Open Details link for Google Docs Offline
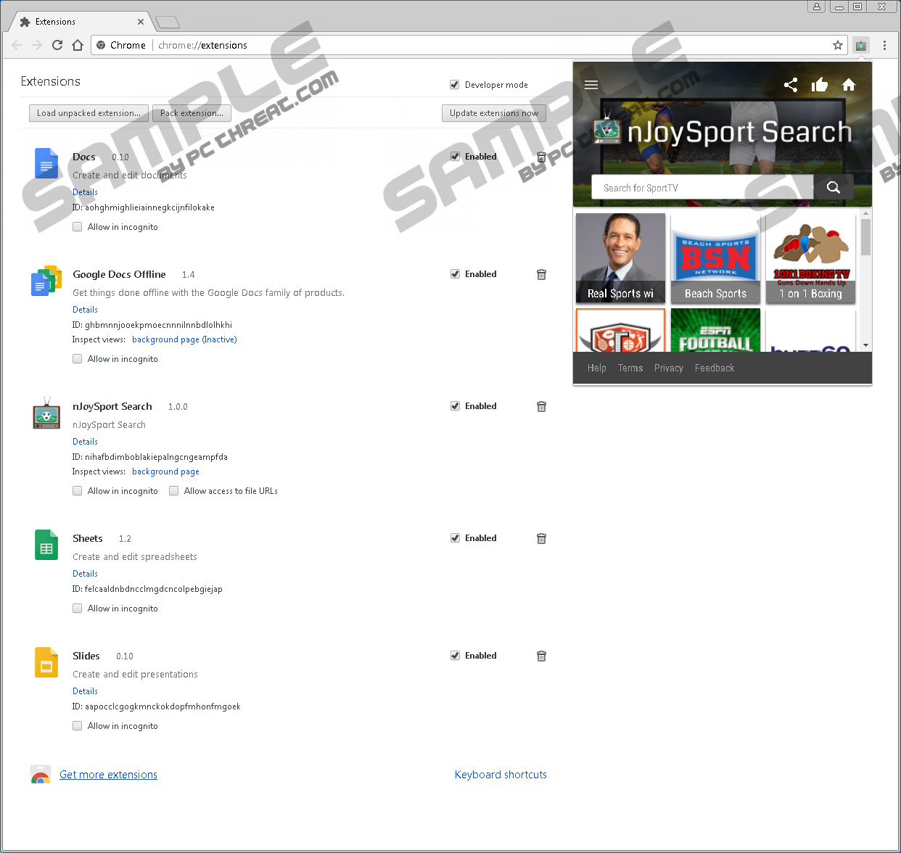Screen dimensions: 901x853 pyautogui.click(x=85, y=310)
